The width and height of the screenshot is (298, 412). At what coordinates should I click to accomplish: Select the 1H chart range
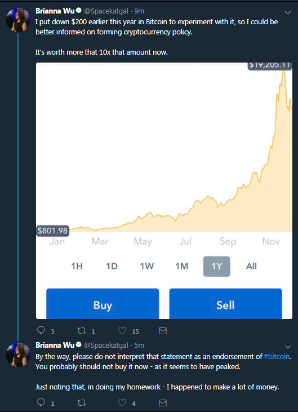[x=77, y=266]
